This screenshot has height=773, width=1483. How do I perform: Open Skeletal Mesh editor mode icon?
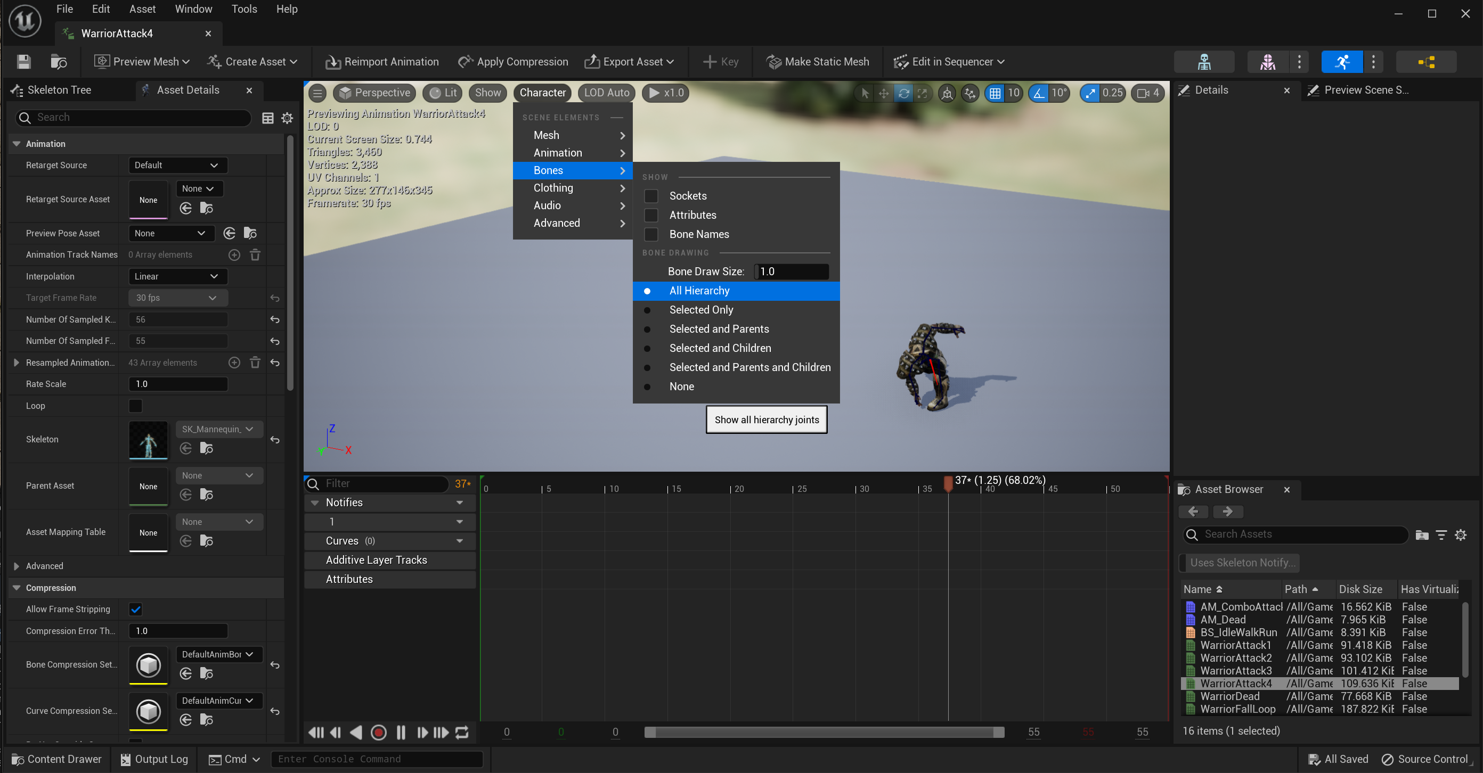[1267, 62]
